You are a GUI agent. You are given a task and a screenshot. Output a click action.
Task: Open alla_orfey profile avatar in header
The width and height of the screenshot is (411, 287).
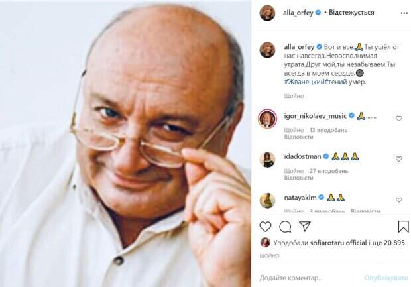(267, 13)
